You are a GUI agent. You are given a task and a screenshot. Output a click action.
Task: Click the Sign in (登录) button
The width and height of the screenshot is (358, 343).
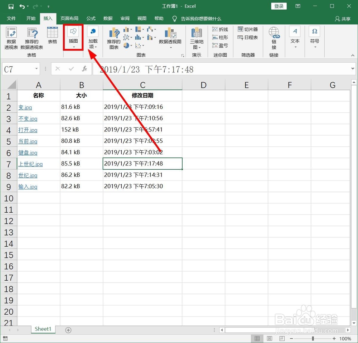pyautogui.click(x=279, y=6)
